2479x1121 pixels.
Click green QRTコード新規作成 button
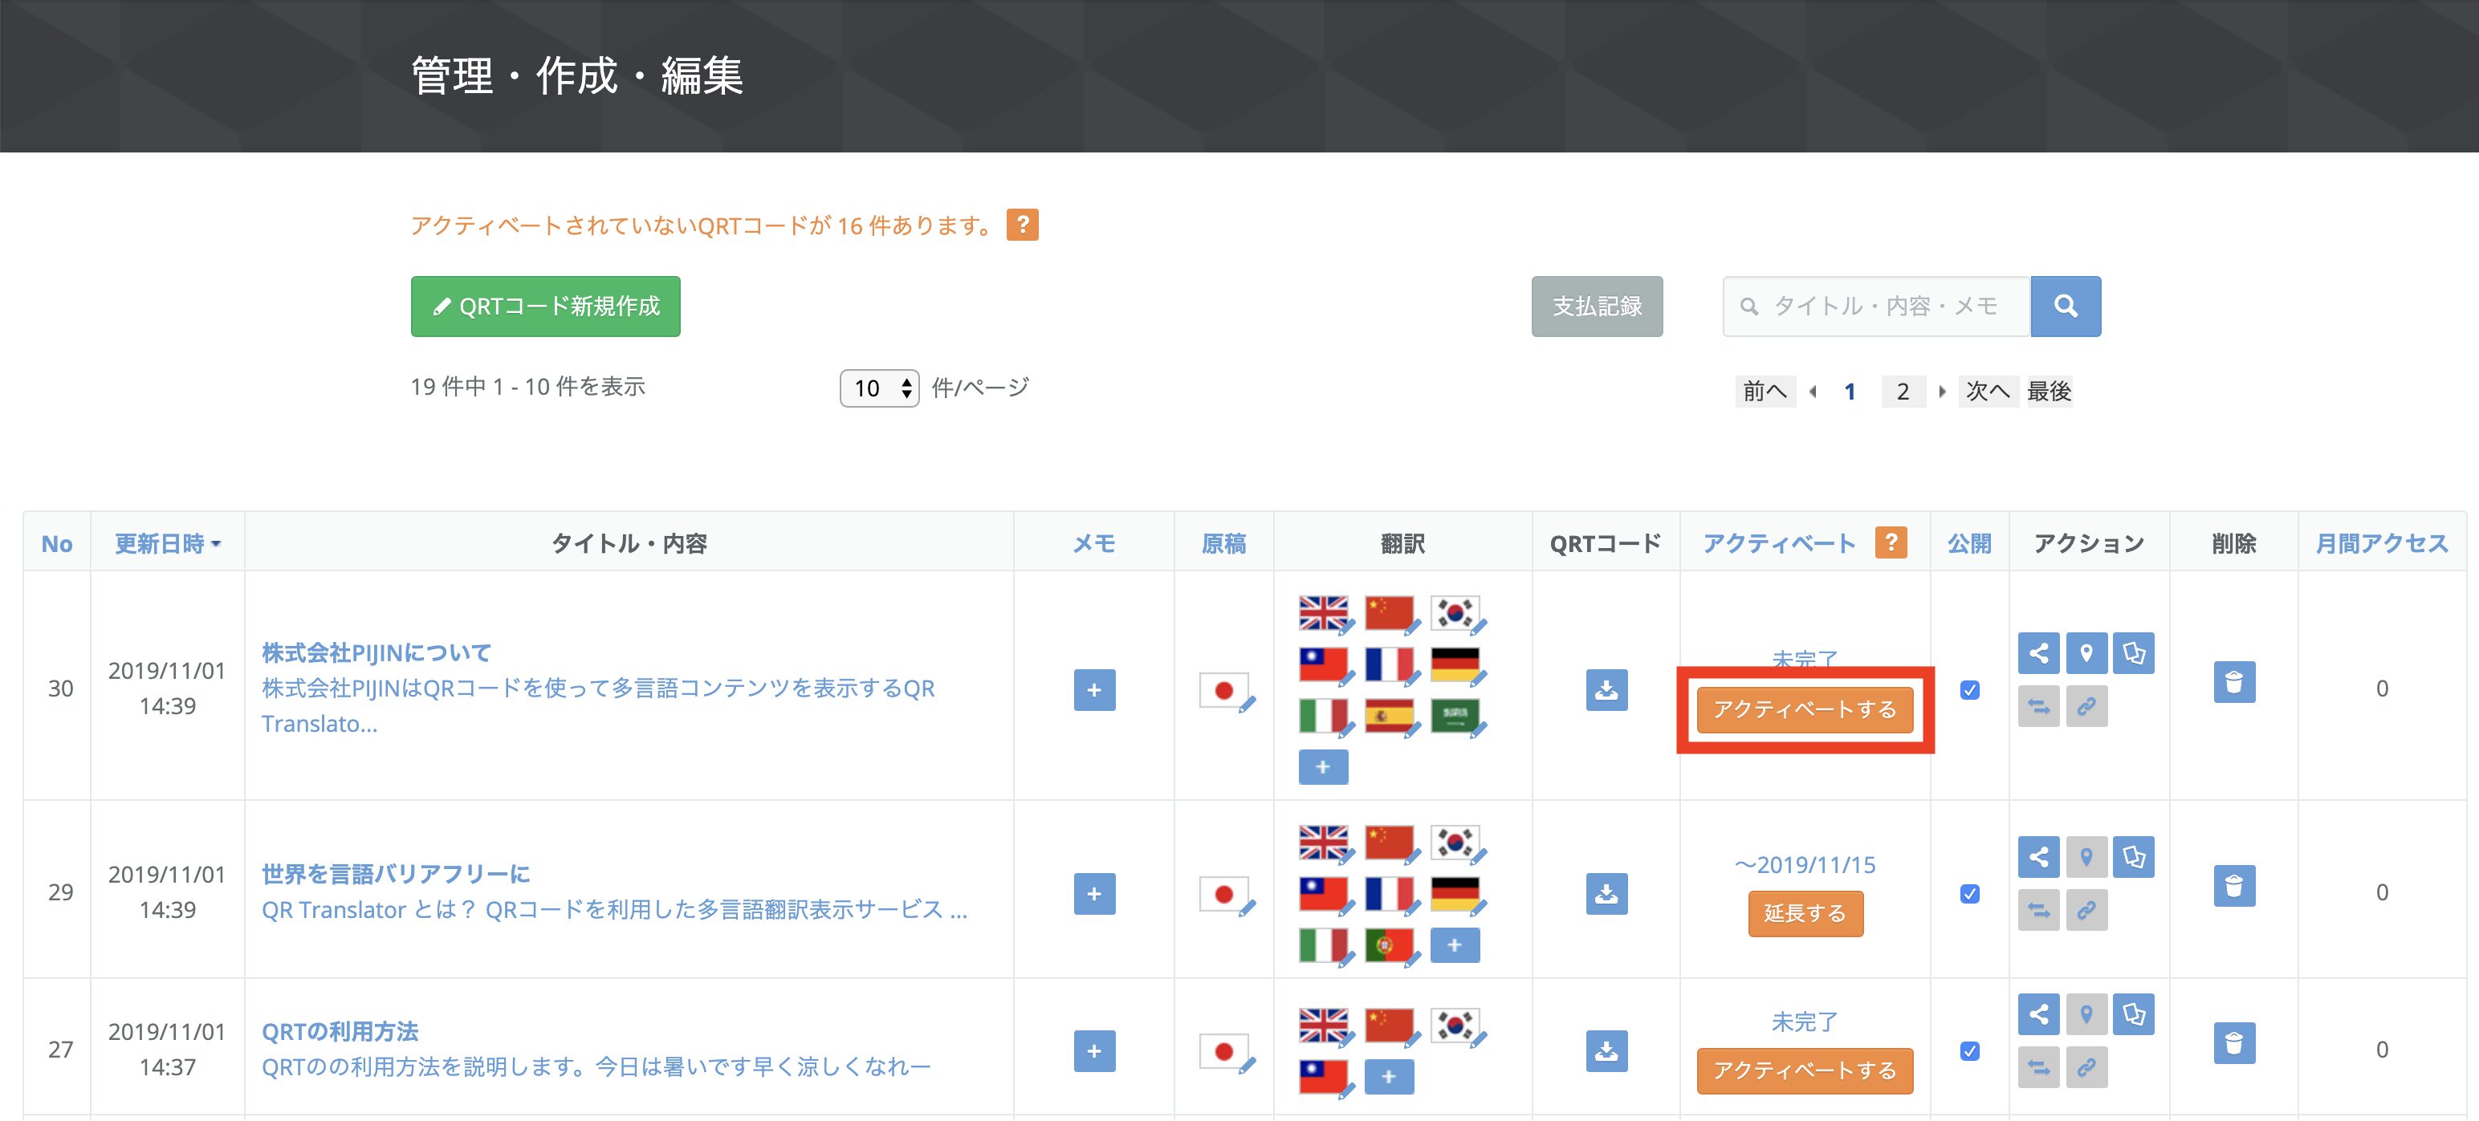[544, 306]
